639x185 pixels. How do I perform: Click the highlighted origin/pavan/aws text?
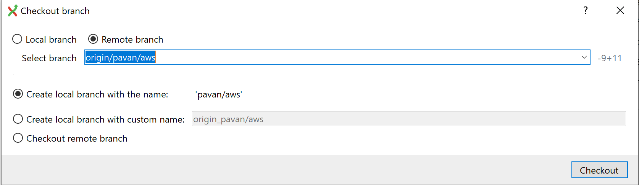coord(120,57)
